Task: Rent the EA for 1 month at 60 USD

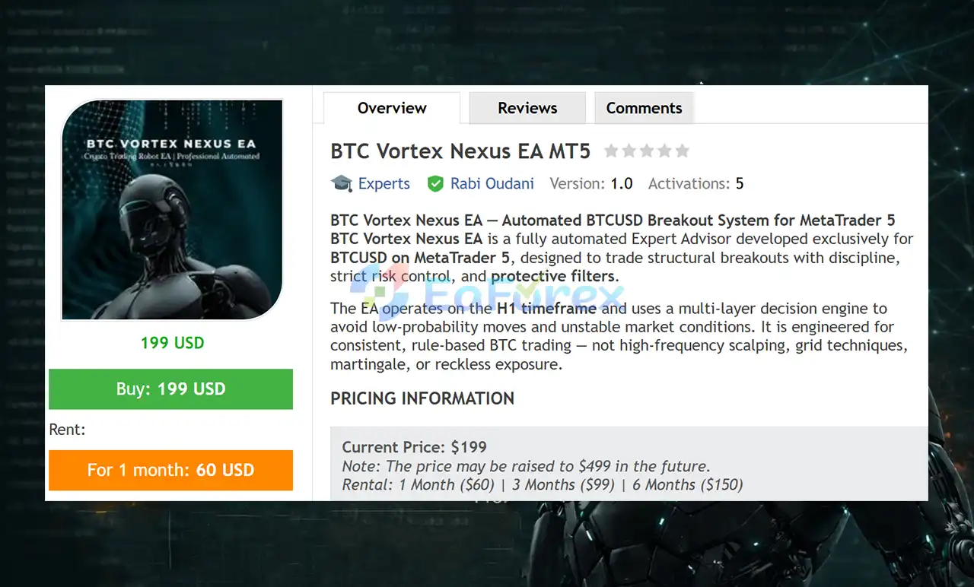Action: click(x=170, y=470)
